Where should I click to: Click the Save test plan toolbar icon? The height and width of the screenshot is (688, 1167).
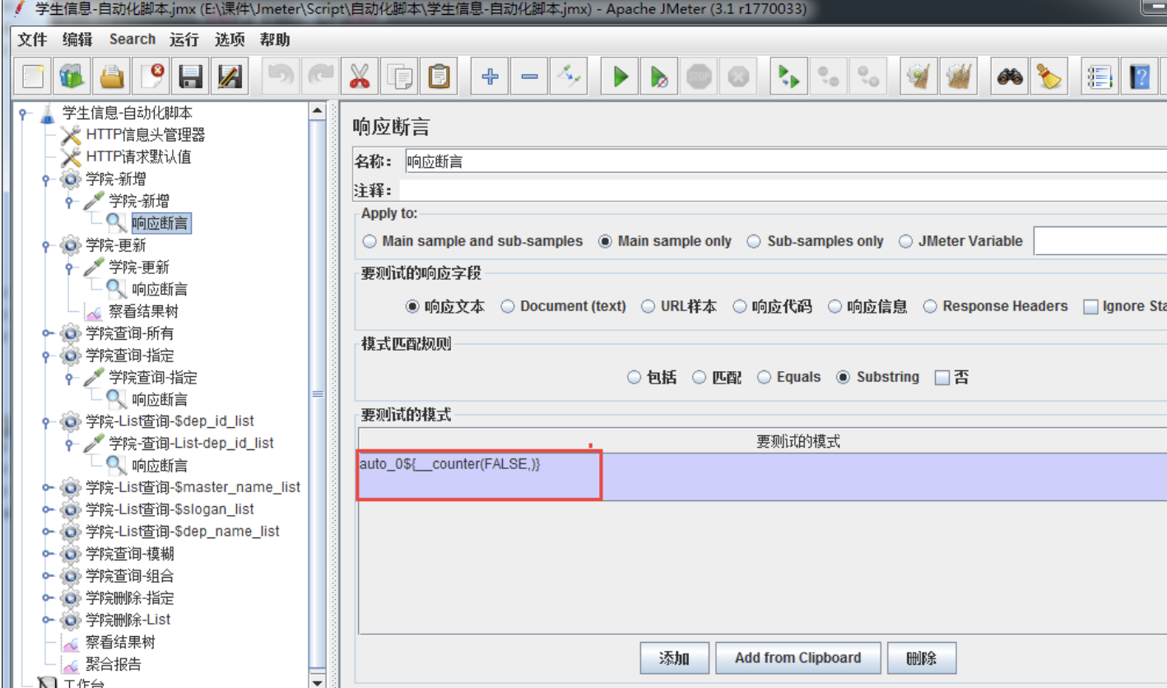[x=191, y=77]
